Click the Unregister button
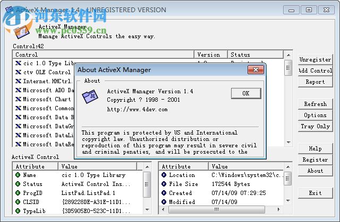Screen dimensions: 340x222 pyautogui.click(x=315, y=59)
